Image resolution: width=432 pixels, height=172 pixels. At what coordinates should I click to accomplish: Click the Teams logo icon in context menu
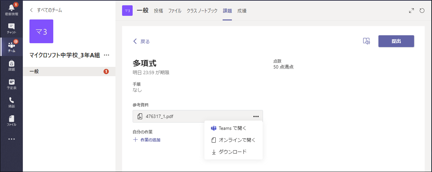213,128
